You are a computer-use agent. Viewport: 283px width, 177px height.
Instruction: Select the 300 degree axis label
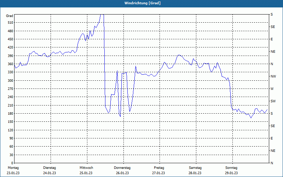pos(11,81)
